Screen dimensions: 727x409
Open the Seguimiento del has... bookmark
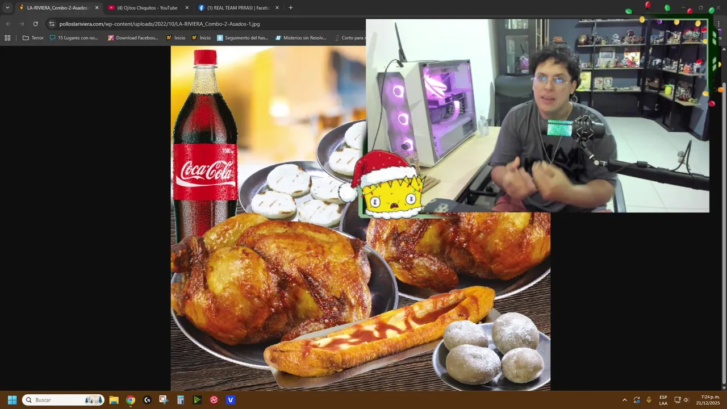tap(243, 38)
